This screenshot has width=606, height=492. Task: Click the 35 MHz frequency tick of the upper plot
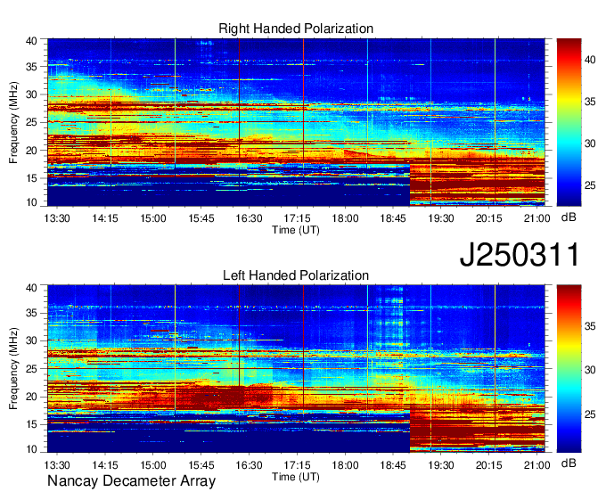32,67
